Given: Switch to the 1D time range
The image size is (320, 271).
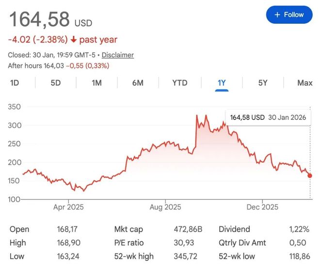Looking at the screenshot, I should pyautogui.click(x=15, y=83).
